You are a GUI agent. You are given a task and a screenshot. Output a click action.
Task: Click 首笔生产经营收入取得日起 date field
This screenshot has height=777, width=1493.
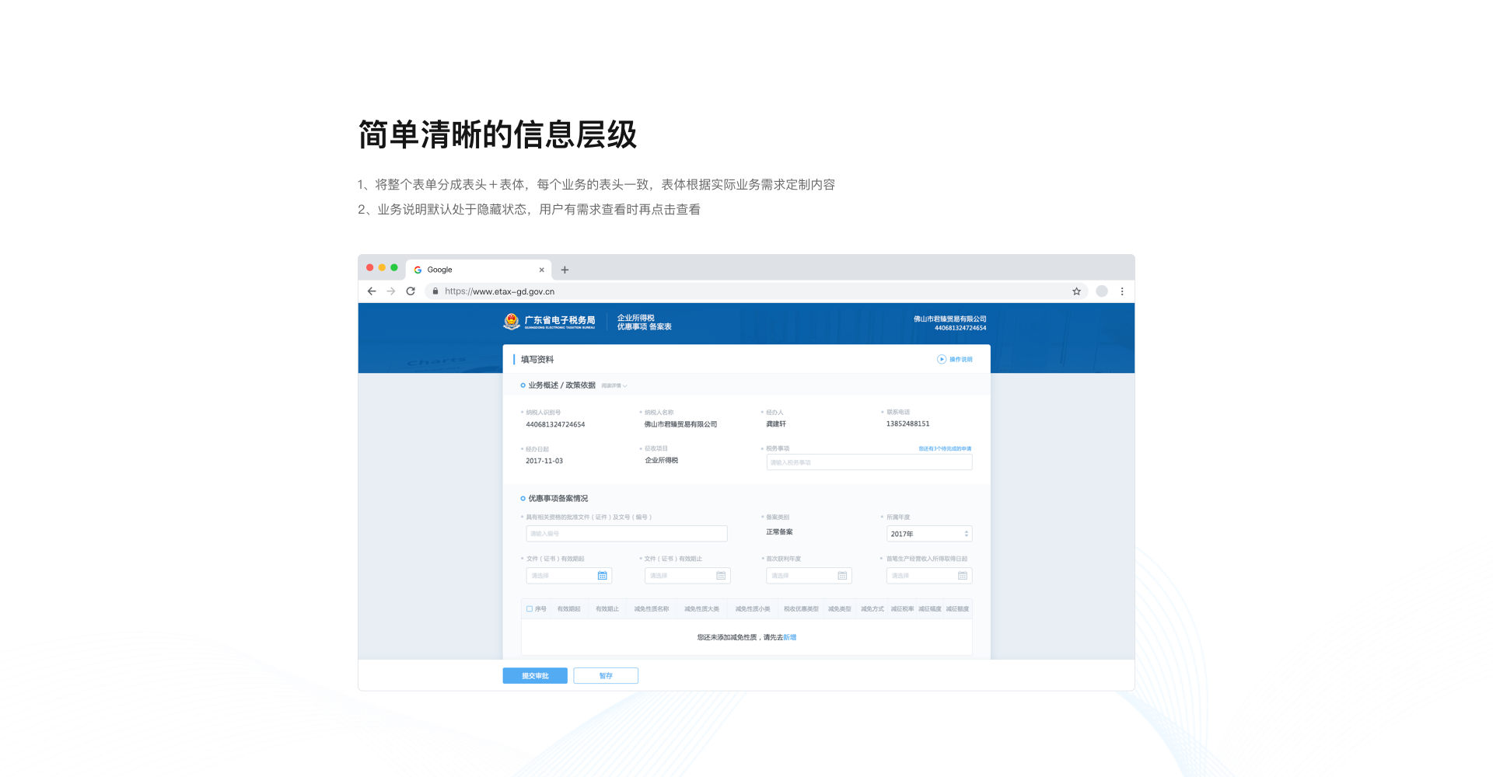click(929, 576)
